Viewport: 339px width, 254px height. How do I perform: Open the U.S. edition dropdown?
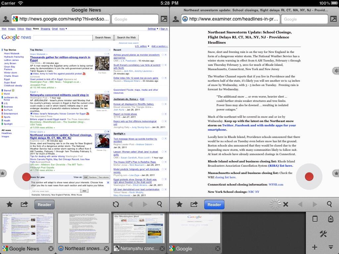point(141,46)
